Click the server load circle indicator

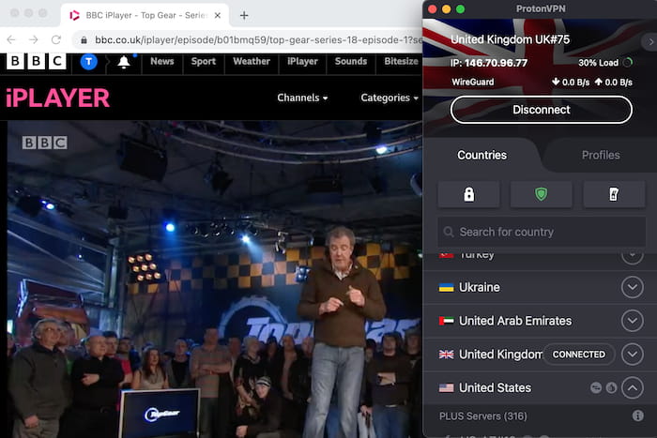tap(627, 63)
